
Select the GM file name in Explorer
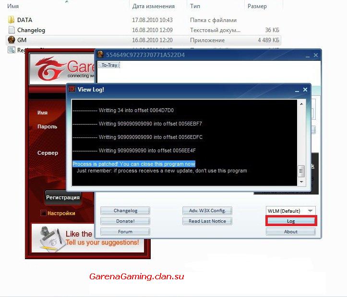(22, 40)
